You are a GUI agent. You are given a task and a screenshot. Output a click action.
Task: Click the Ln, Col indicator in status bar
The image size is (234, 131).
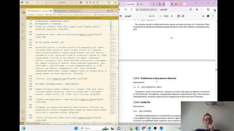(x=76, y=123)
